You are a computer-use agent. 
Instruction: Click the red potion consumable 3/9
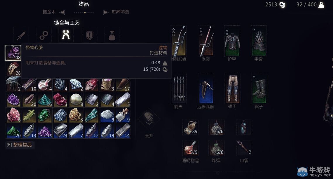(191, 148)
